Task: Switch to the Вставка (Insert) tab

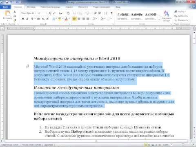Action: pos(31,7)
